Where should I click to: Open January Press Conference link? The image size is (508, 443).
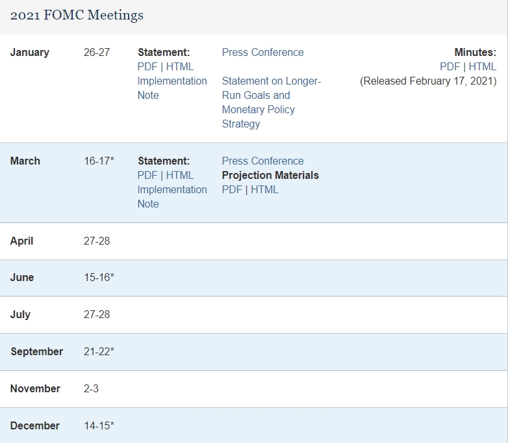(262, 52)
